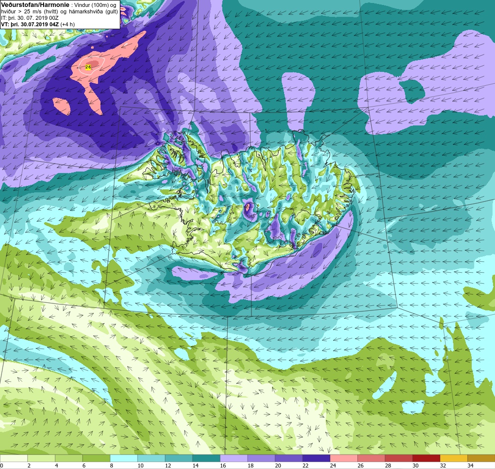Select the salmon pink 24–26 m/s legend swatch

[344, 458]
